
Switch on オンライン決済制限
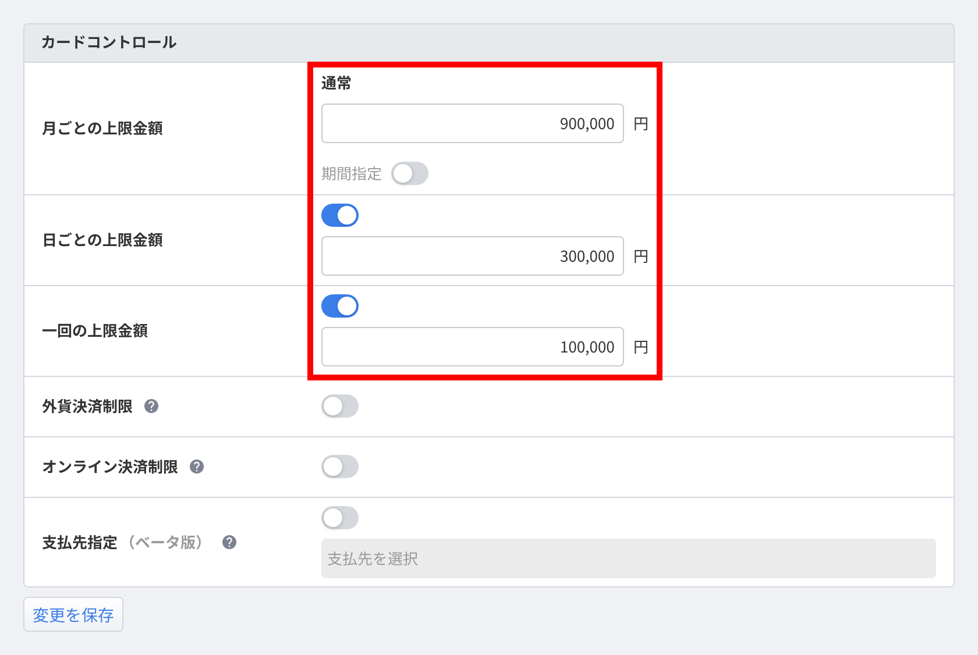point(340,467)
